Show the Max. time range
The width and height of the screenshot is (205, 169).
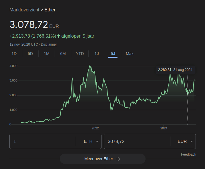click(x=130, y=54)
